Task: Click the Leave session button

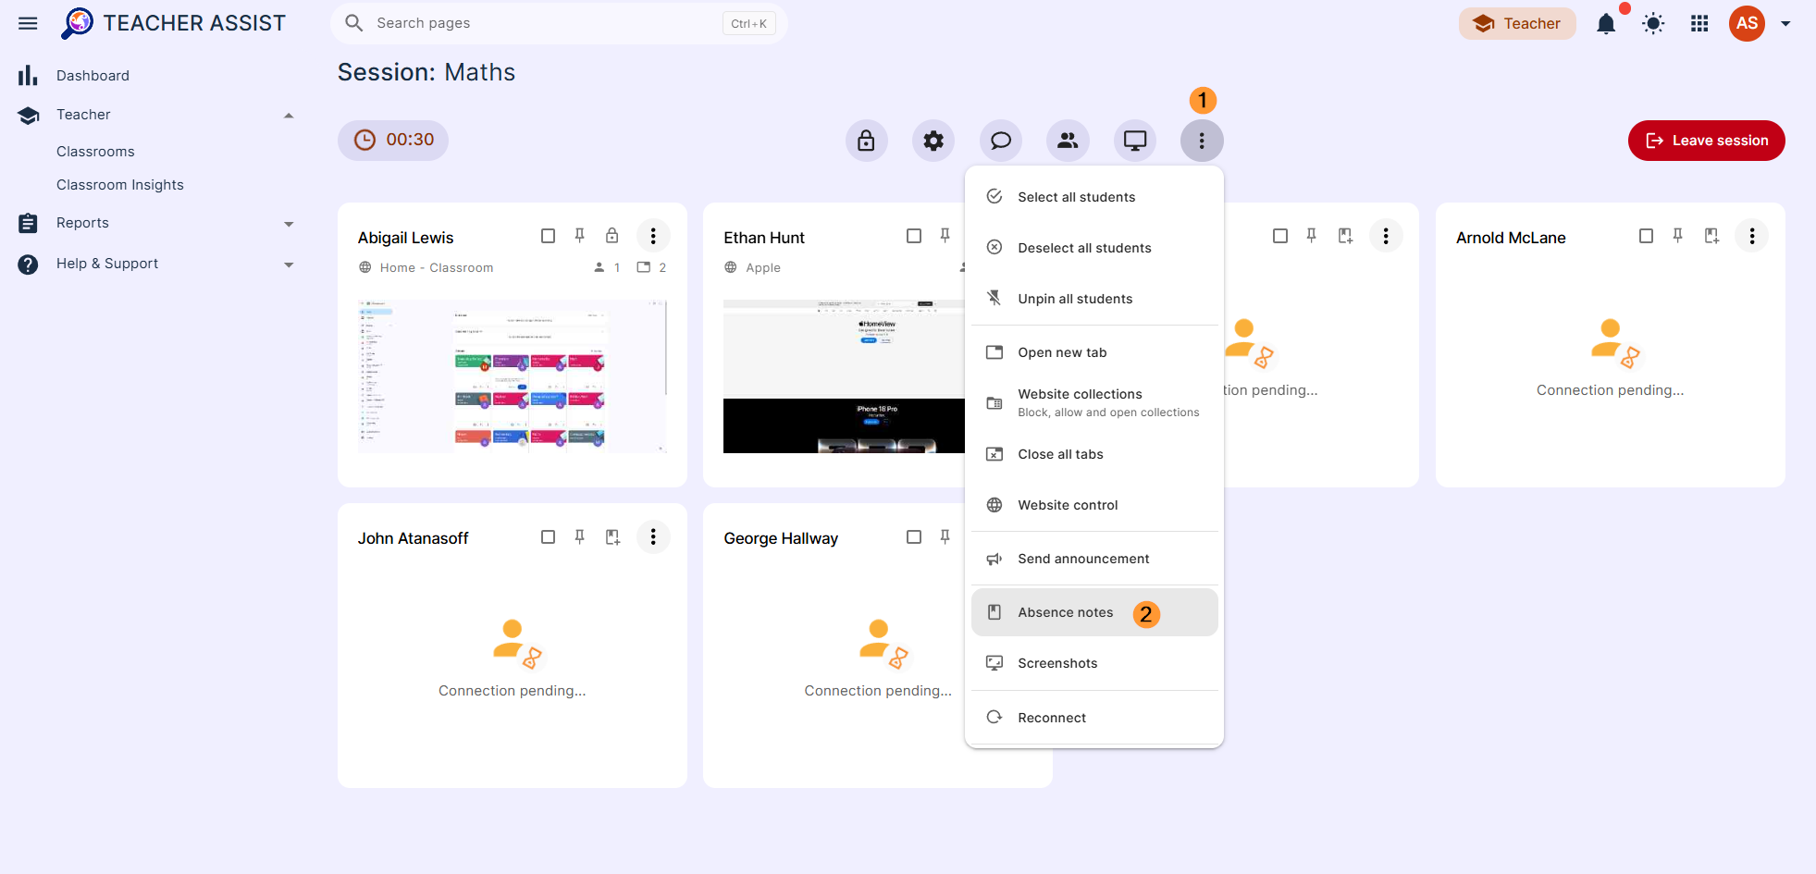Action: tap(1706, 141)
